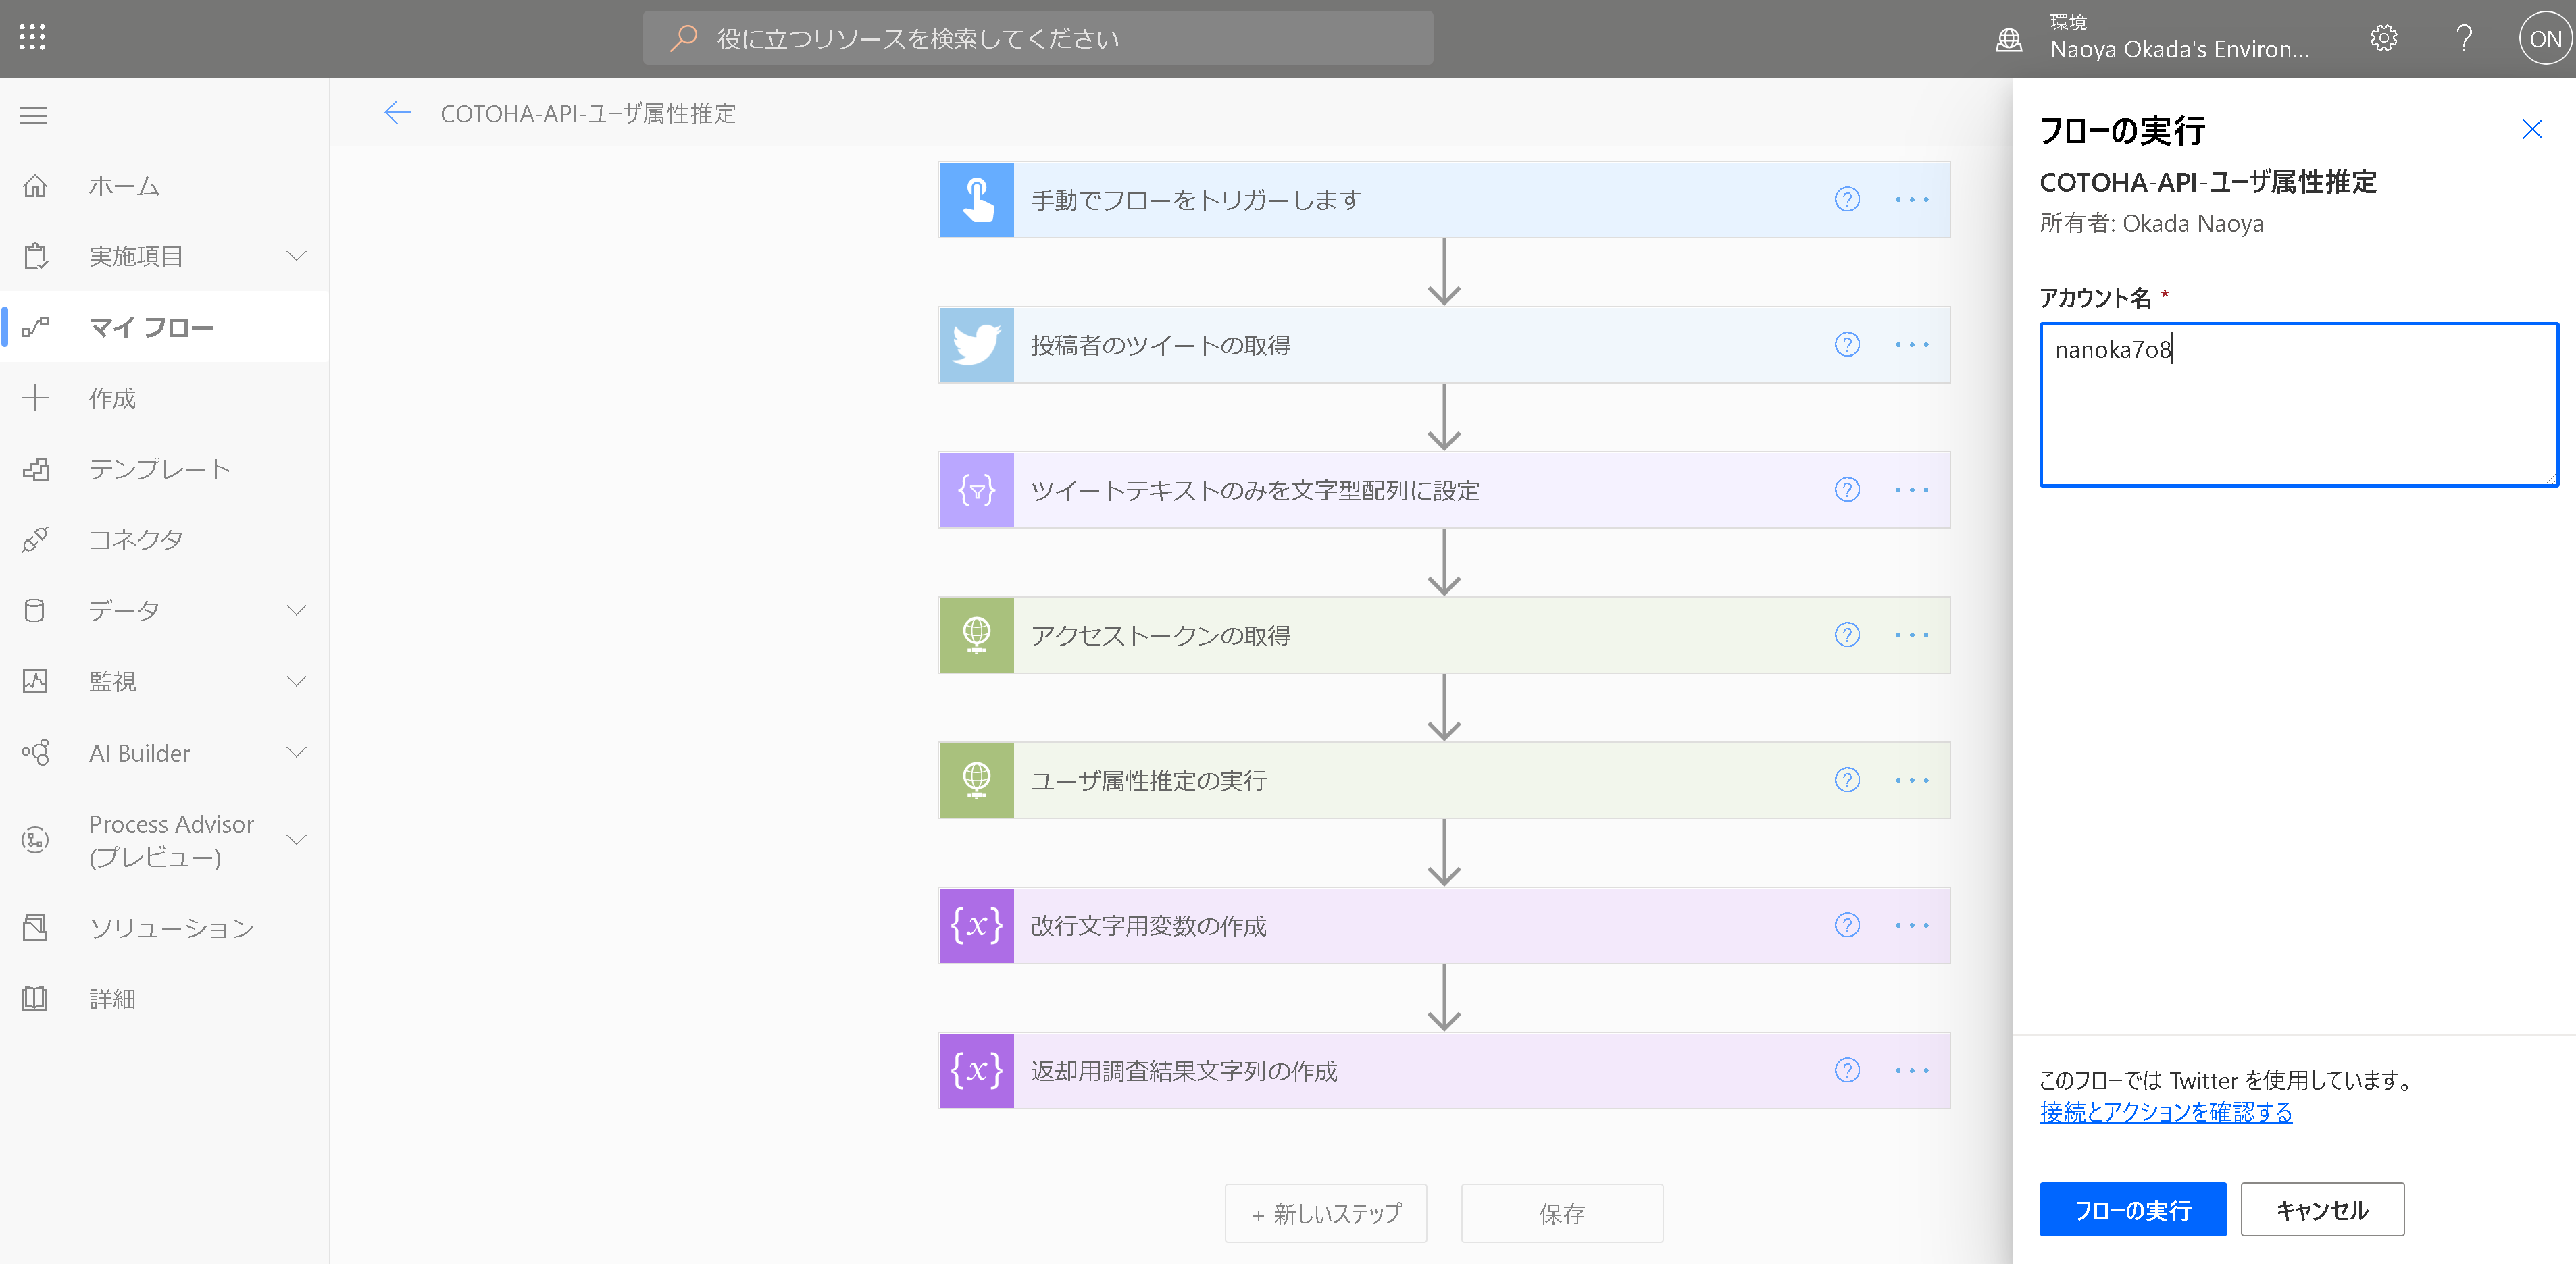Expand the データ navigation section
Screen dimensions: 2576x1264
click(x=296, y=610)
